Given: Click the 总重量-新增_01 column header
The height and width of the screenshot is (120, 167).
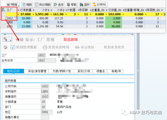Looking at the screenshot, I should (x=133, y=10).
